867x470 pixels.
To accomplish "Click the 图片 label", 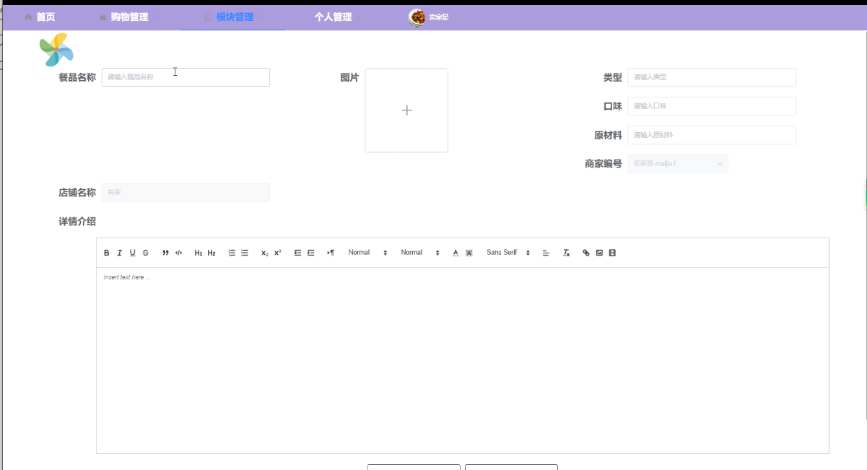I will [x=349, y=77].
